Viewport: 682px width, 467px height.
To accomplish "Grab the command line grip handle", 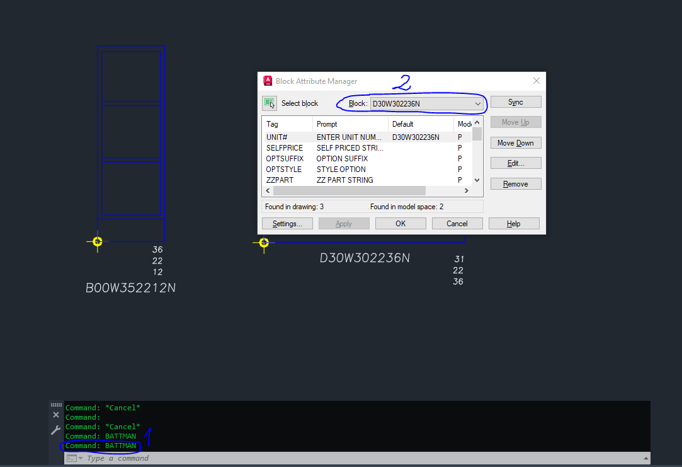I will pos(56,405).
